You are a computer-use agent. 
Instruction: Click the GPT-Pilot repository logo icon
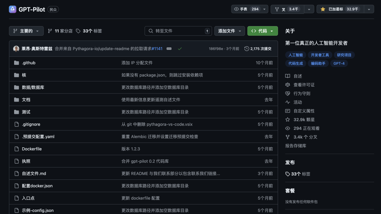pyautogui.click(x=12, y=9)
